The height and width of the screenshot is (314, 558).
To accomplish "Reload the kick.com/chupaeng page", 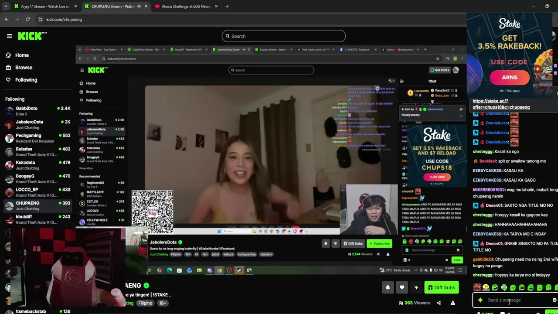I will [27, 19].
